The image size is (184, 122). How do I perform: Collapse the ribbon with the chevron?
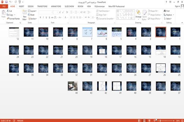click(x=182, y=23)
